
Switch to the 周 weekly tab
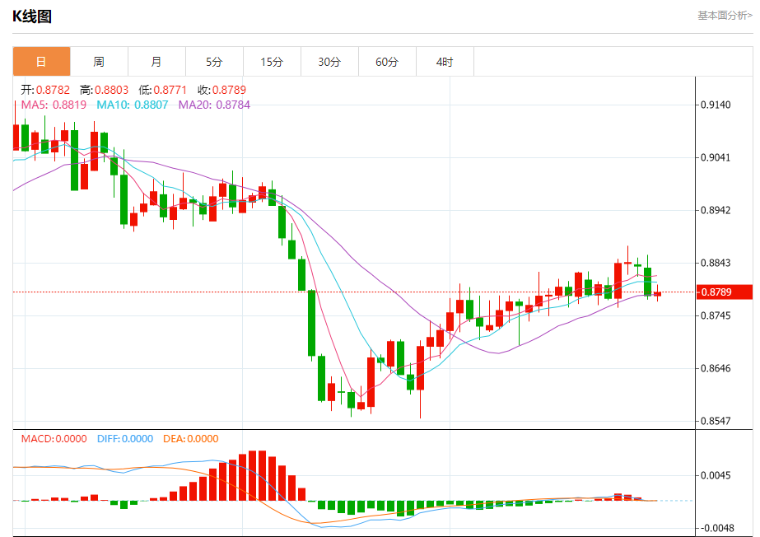[99, 62]
